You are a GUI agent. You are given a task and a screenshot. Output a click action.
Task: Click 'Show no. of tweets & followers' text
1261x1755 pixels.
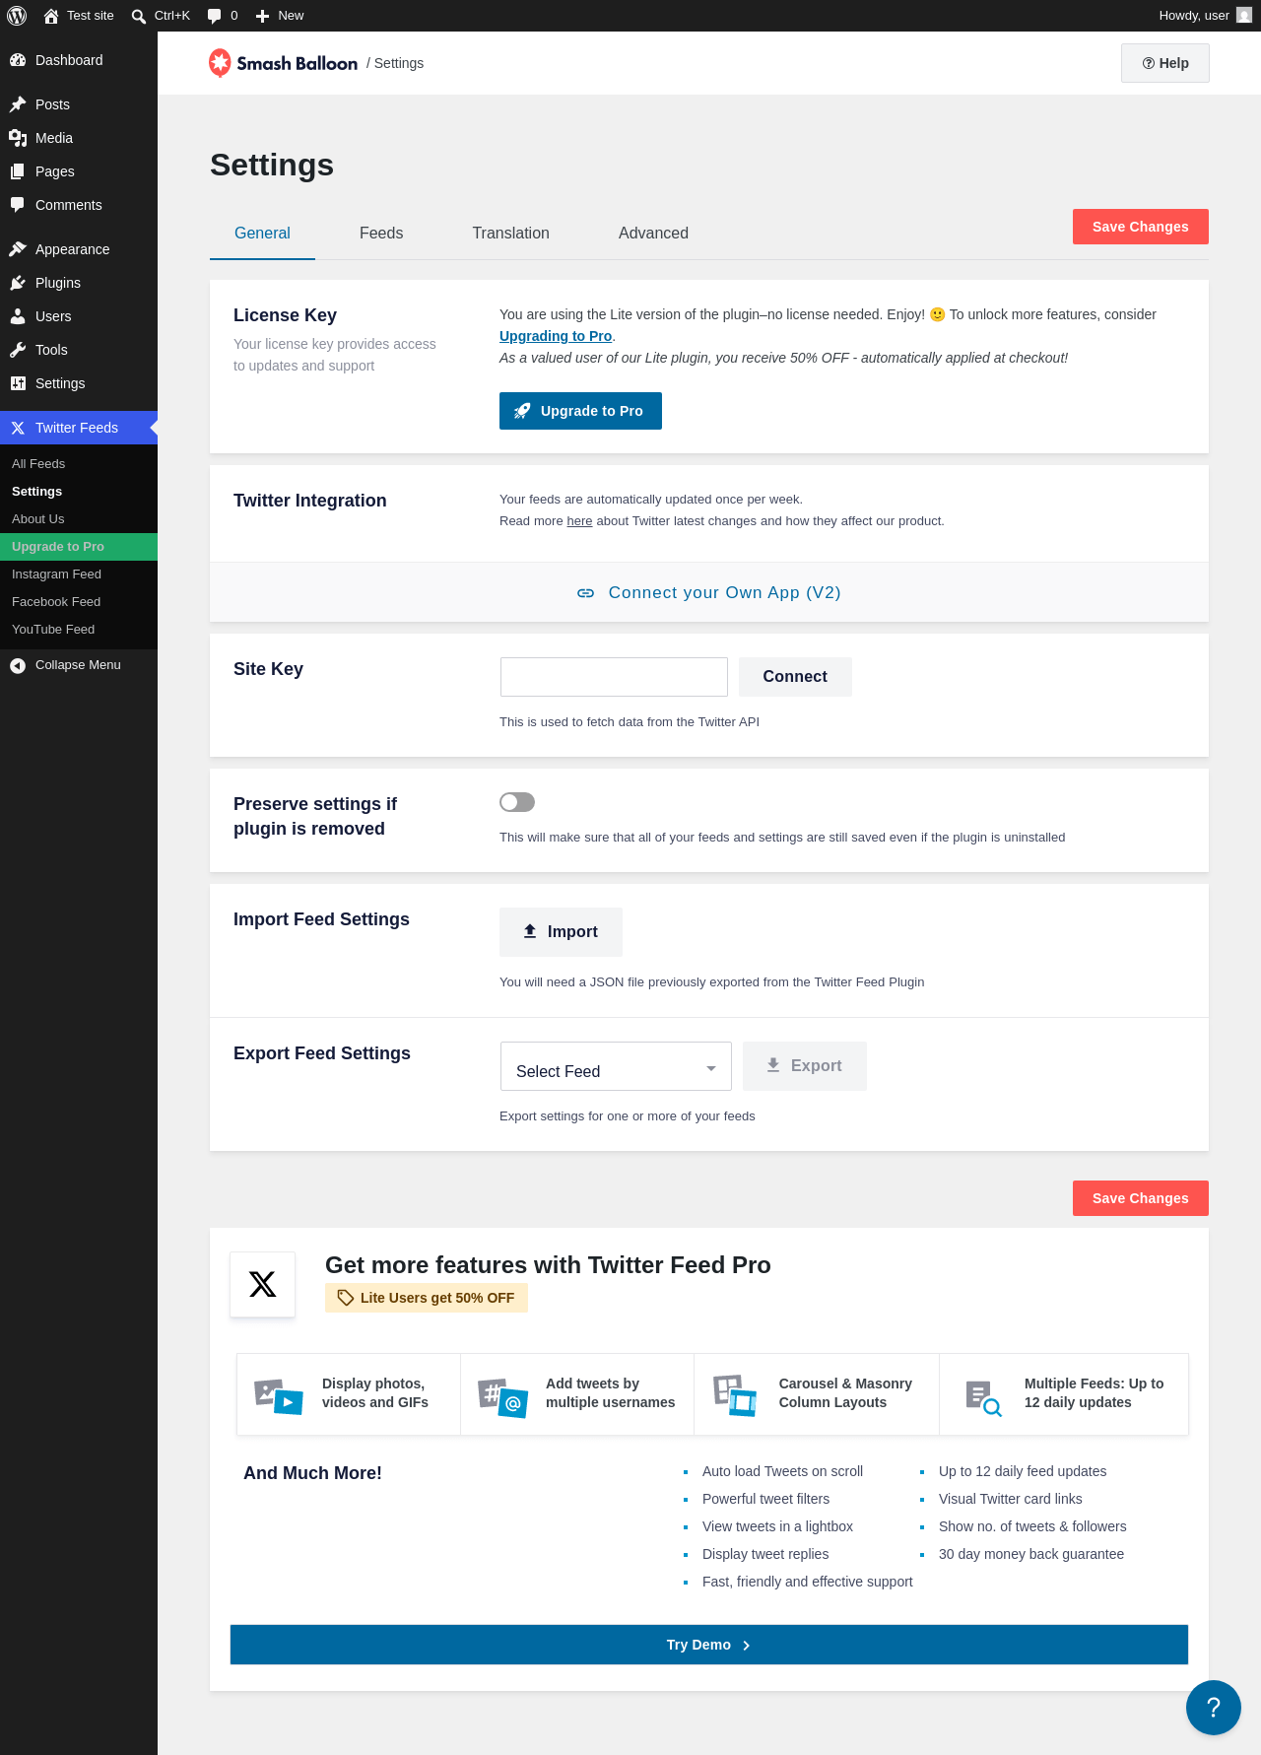coord(1032,1526)
